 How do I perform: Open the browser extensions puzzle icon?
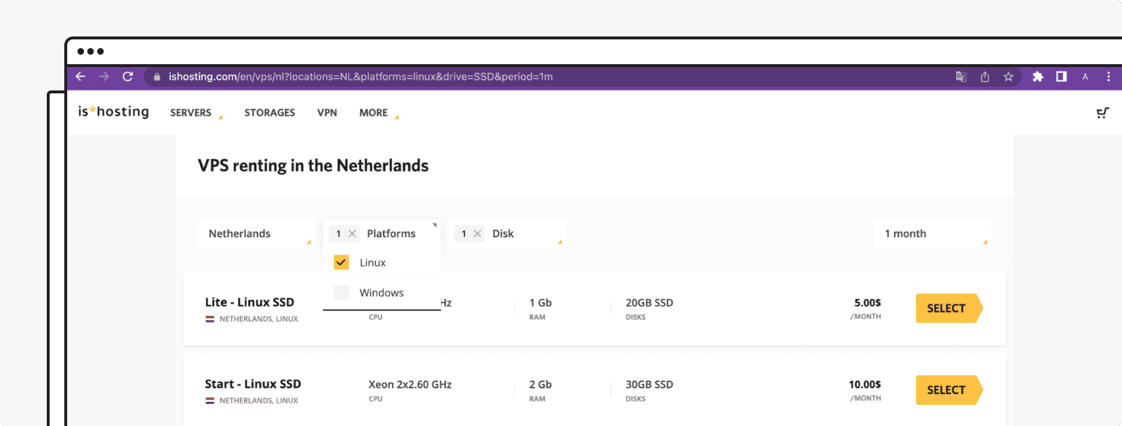(1038, 77)
